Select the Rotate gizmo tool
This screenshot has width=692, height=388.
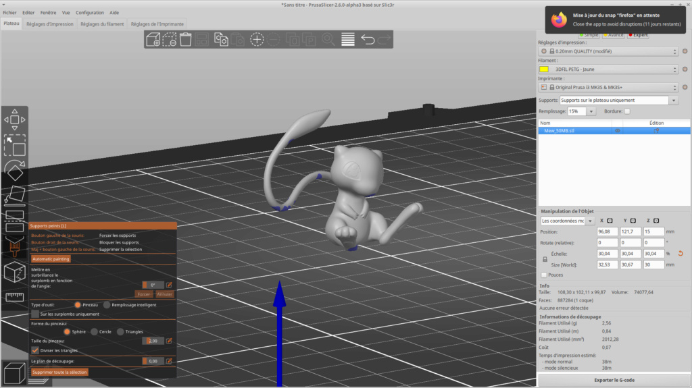click(x=15, y=170)
